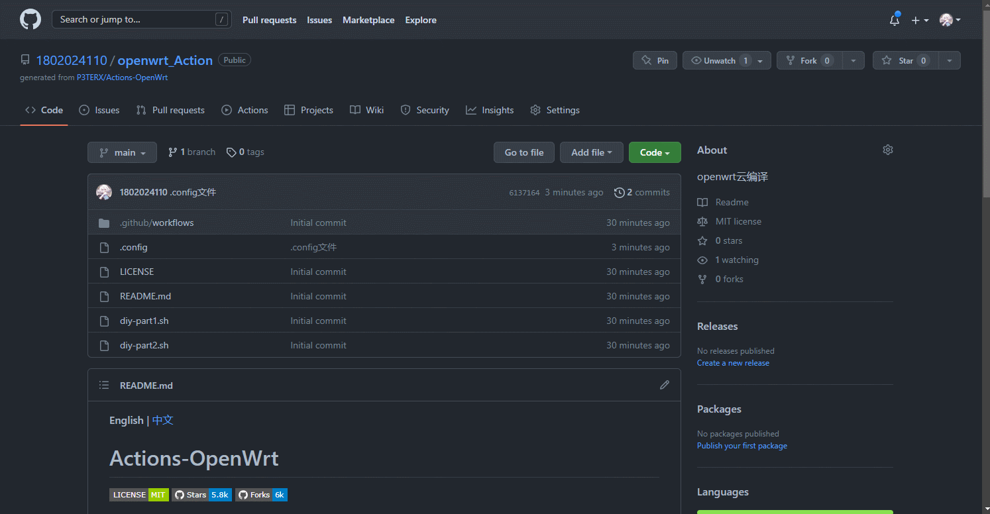990x514 pixels.
Task: Star this repository
Action: (906, 60)
